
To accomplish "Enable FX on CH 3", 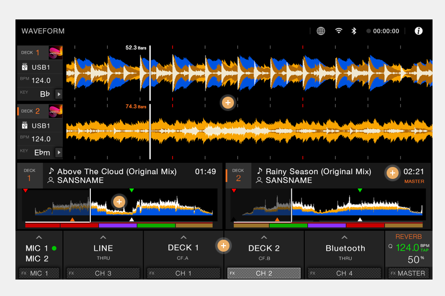I will pyautogui.click(x=103, y=273).
